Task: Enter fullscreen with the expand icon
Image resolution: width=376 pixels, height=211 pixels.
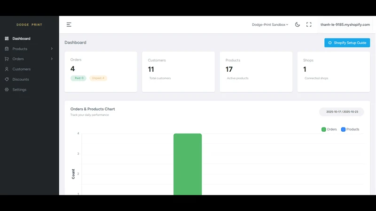Action: tap(309, 24)
